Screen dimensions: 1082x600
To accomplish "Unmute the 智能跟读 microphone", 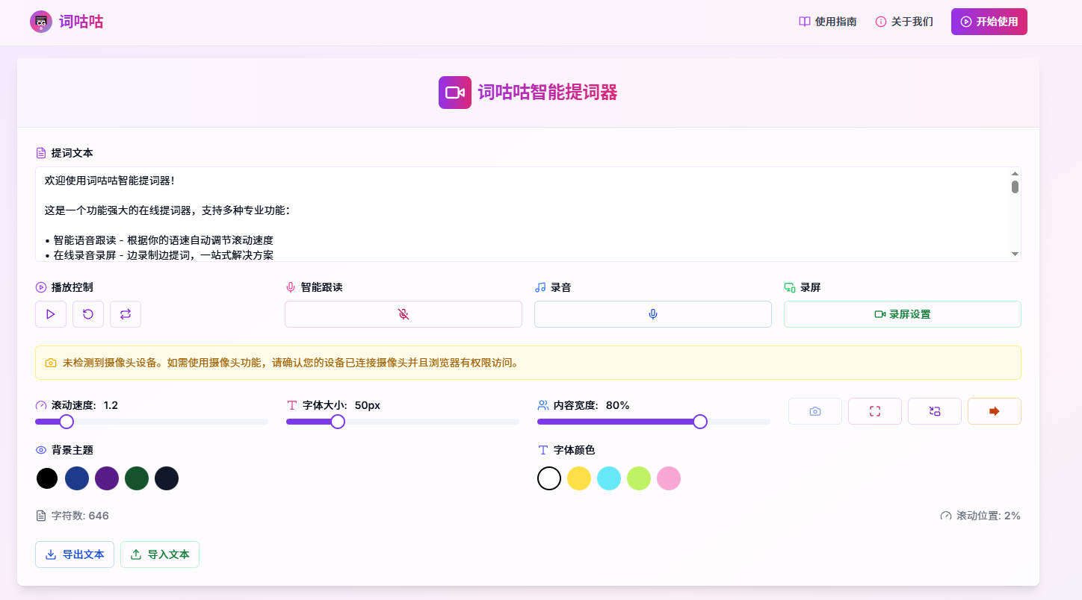I will [x=403, y=313].
